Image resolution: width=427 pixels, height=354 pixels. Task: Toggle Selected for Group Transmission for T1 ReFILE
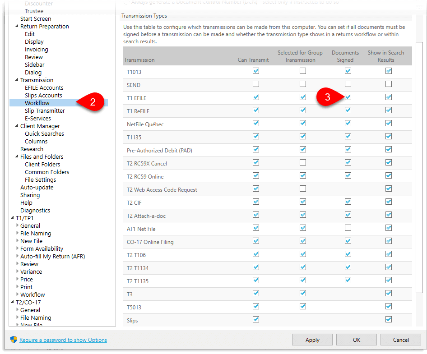pyautogui.click(x=302, y=110)
